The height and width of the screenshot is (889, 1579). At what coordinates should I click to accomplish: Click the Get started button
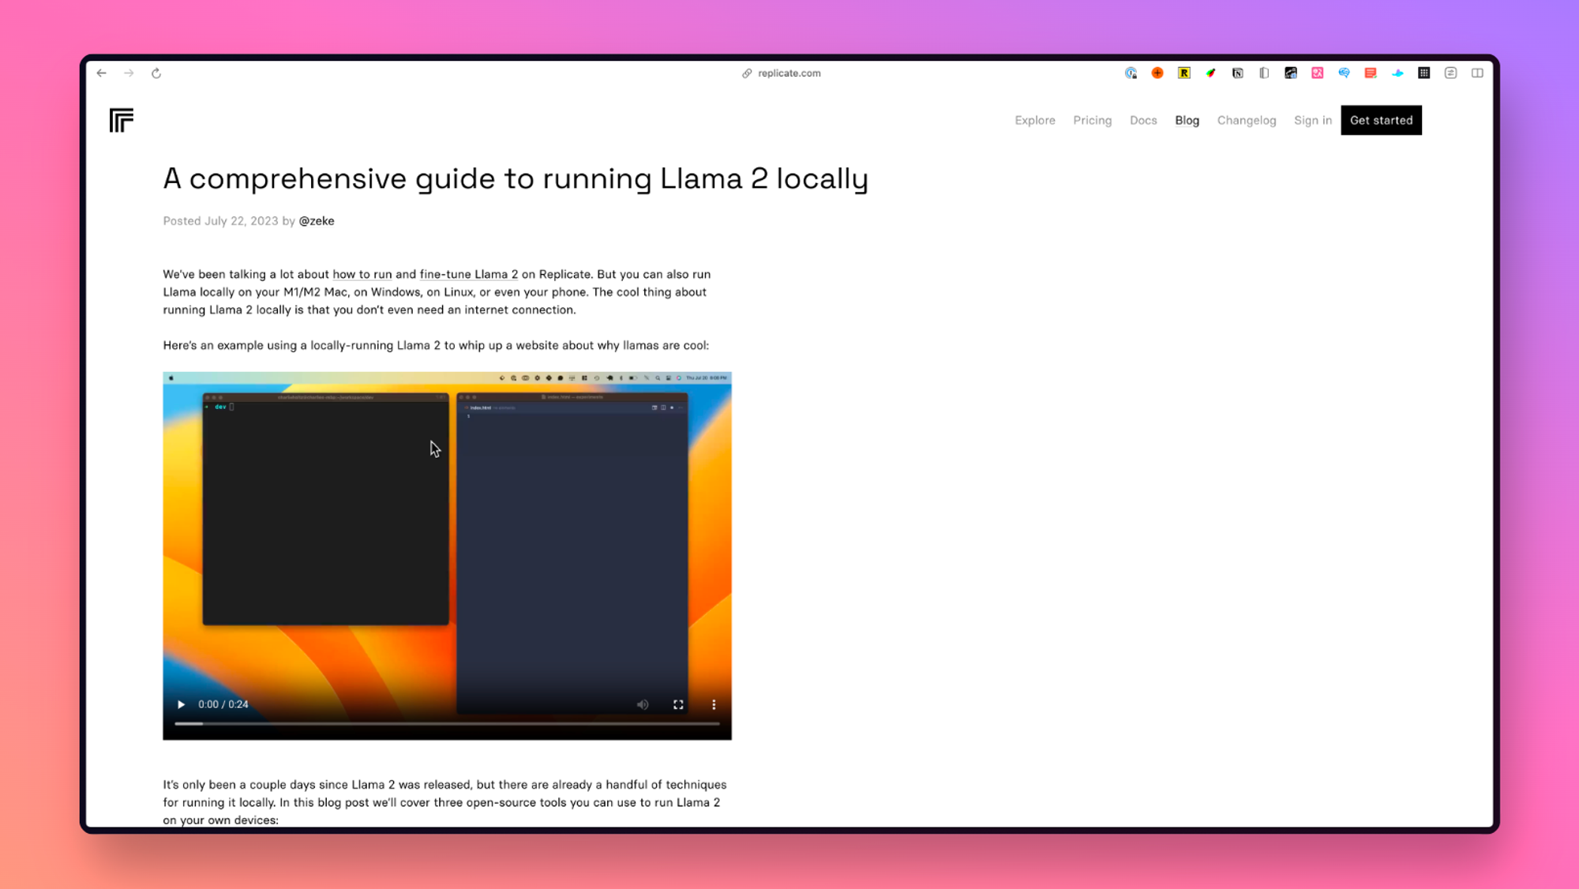pyautogui.click(x=1381, y=120)
